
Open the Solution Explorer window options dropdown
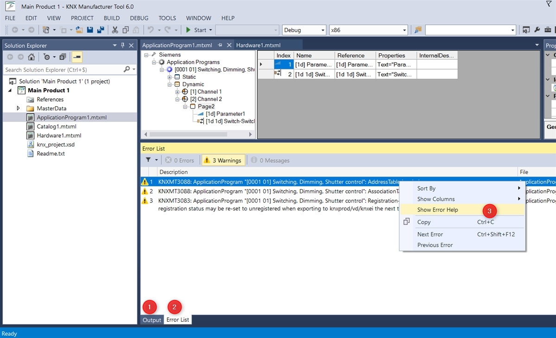(115, 45)
